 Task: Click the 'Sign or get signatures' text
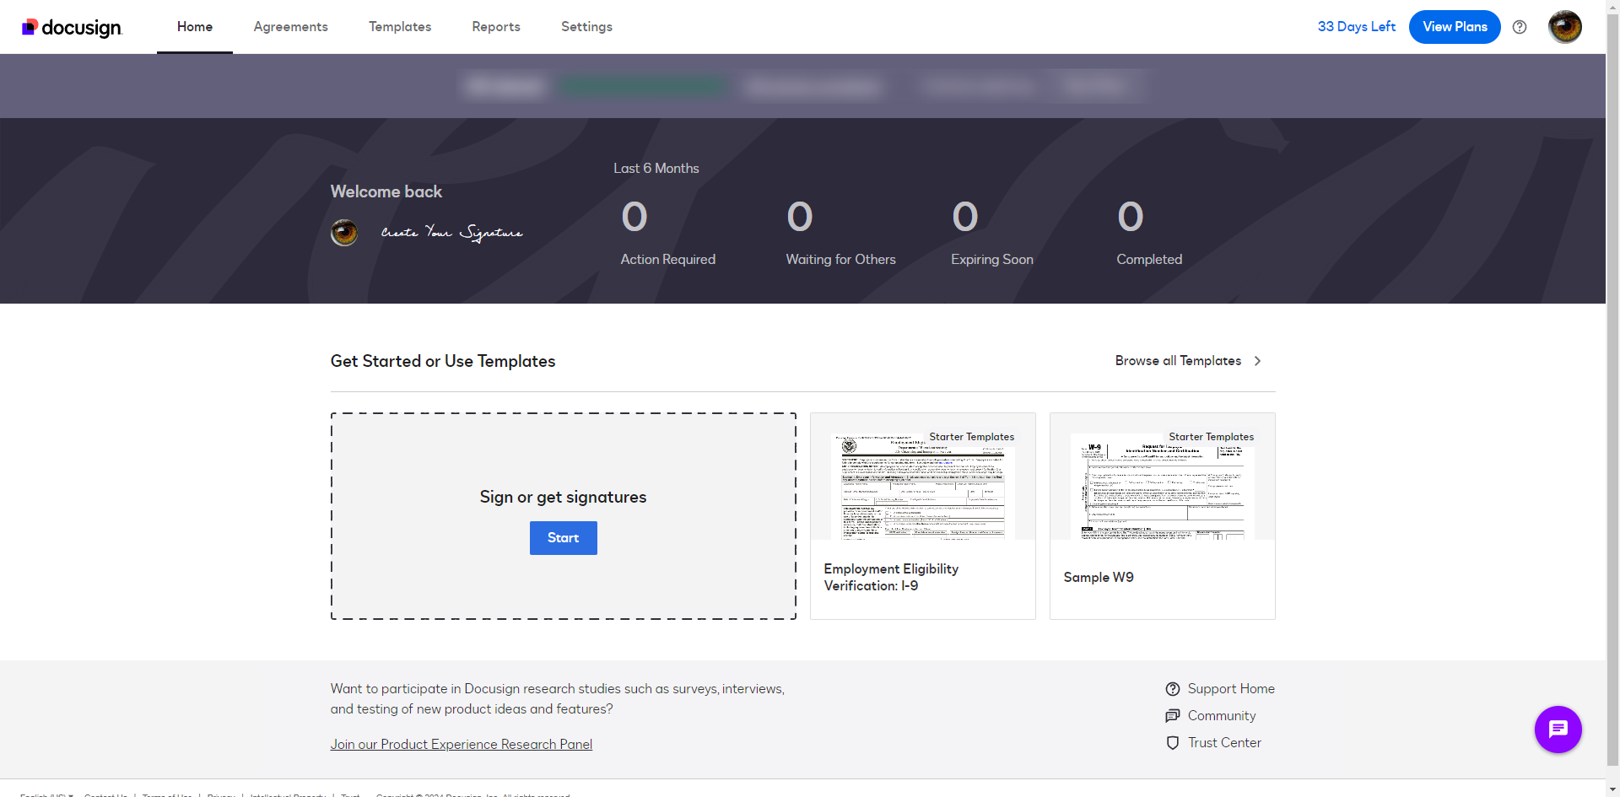click(x=564, y=498)
